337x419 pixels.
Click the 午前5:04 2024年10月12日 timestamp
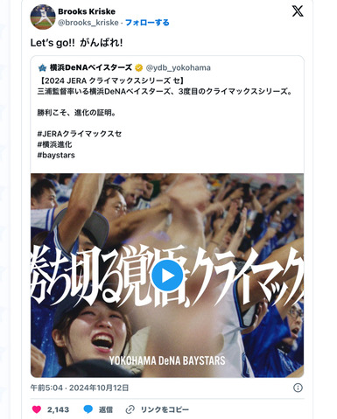[x=80, y=388]
